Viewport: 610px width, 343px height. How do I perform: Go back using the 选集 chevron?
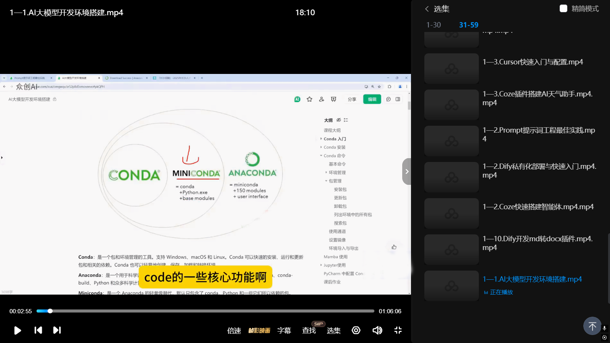pyautogui.click(x=427, y=9)
